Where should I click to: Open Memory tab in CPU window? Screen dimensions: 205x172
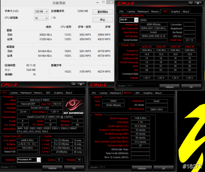(x=38, y=93)
